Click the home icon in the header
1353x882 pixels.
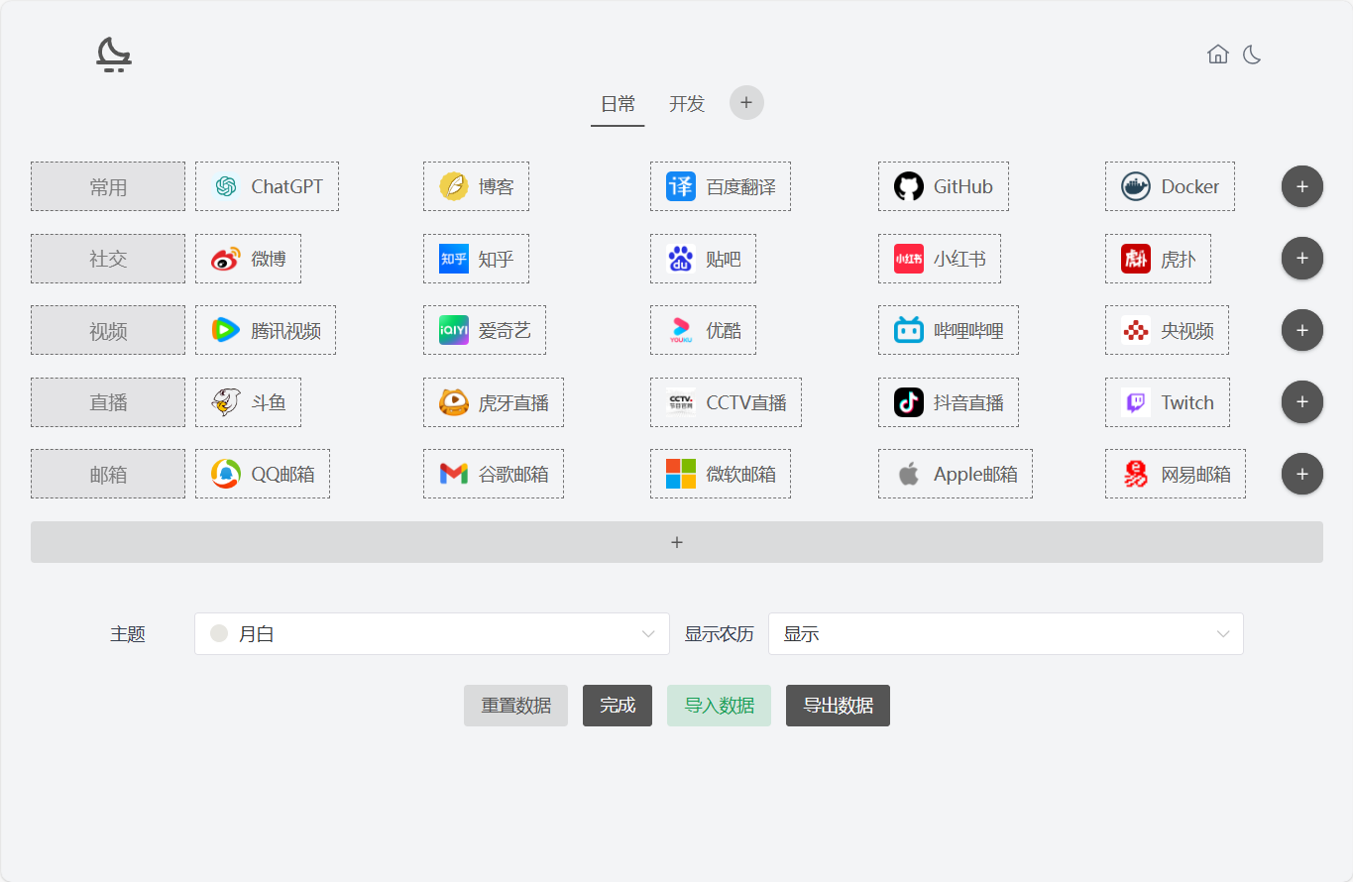(x=1217, y=55)
